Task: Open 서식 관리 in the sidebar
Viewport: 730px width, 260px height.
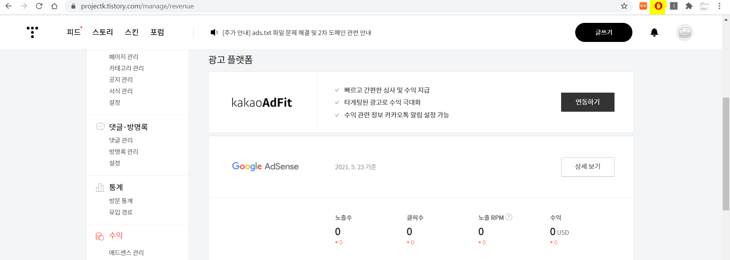Action: (121, 91)
